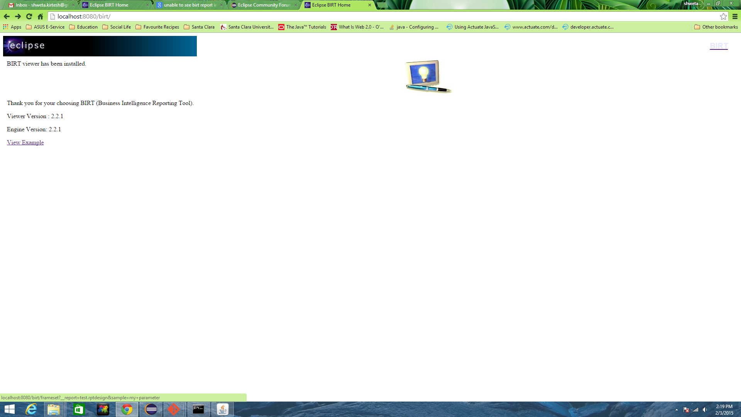741x417 pixels.
Task: Open the Other bookmarks folder
Action: (716, 27)
